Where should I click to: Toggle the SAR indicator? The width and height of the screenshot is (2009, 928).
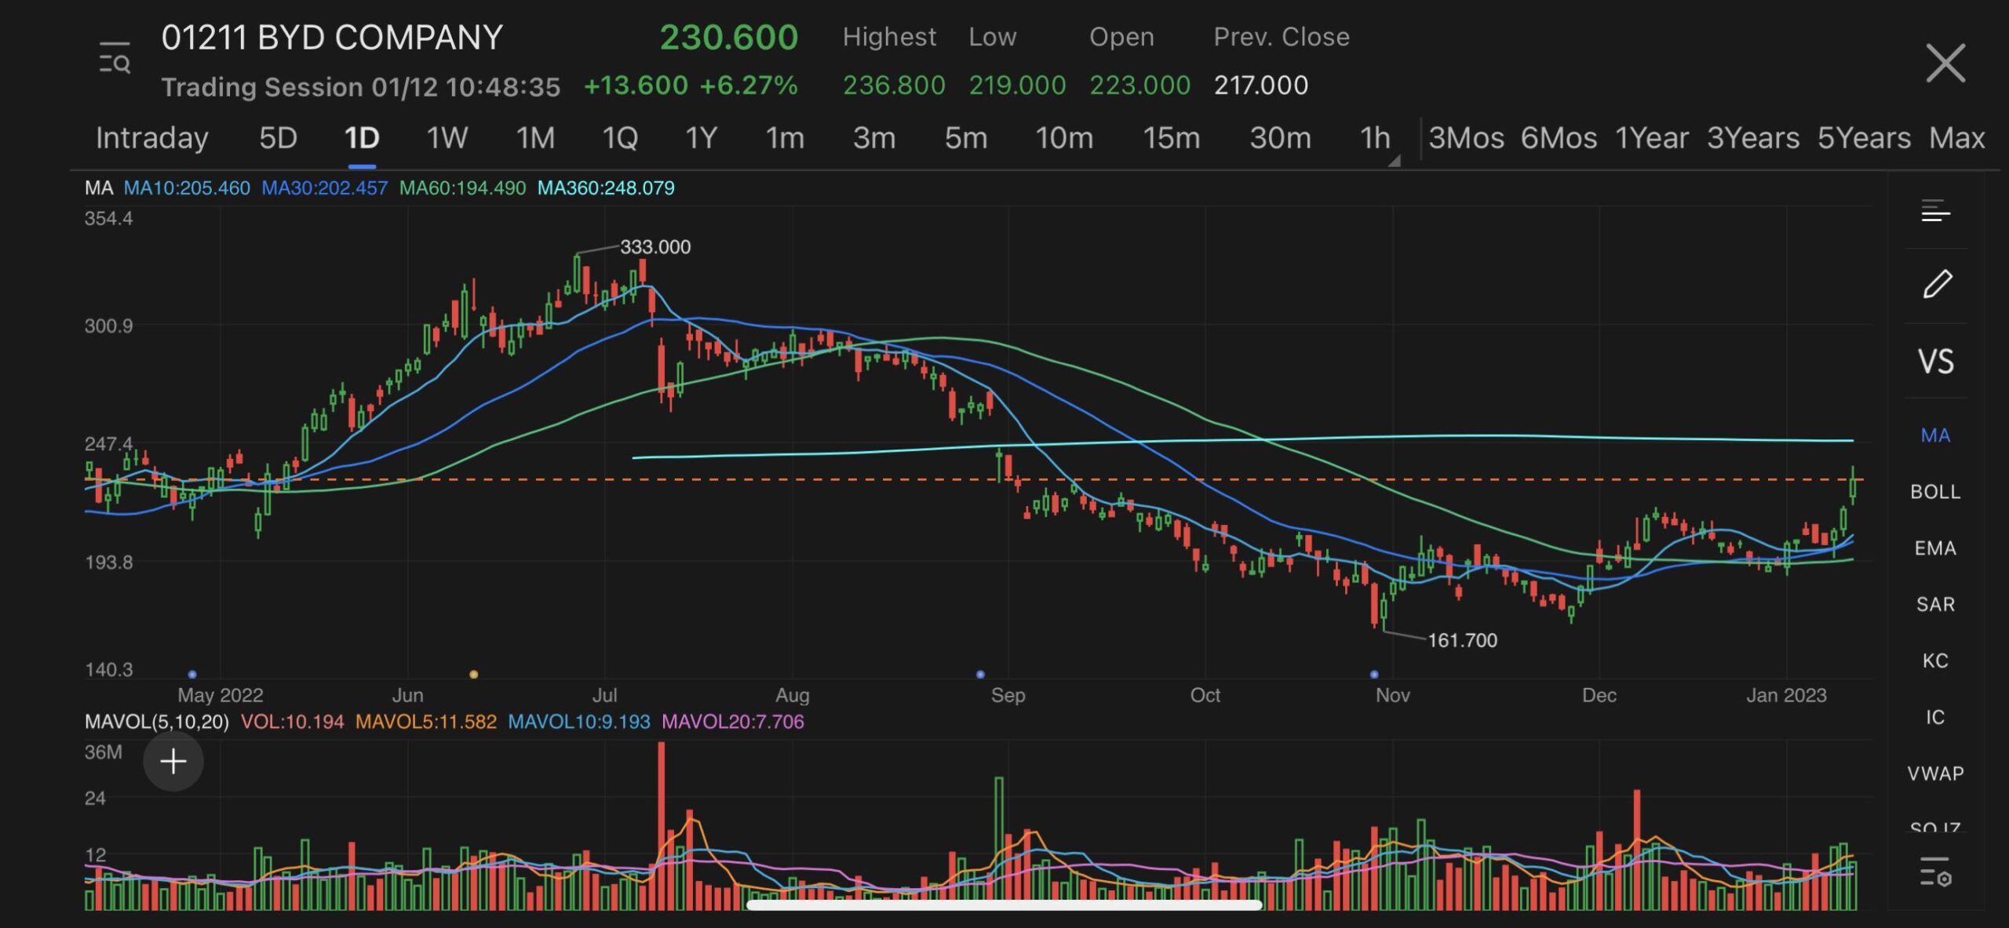tap(1935, 605)
